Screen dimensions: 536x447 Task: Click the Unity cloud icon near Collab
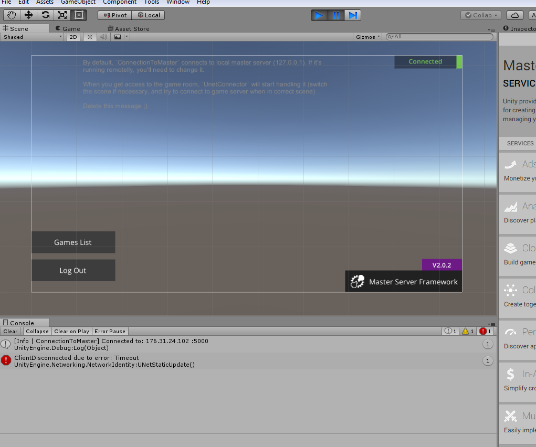click(x=514, y=15)
